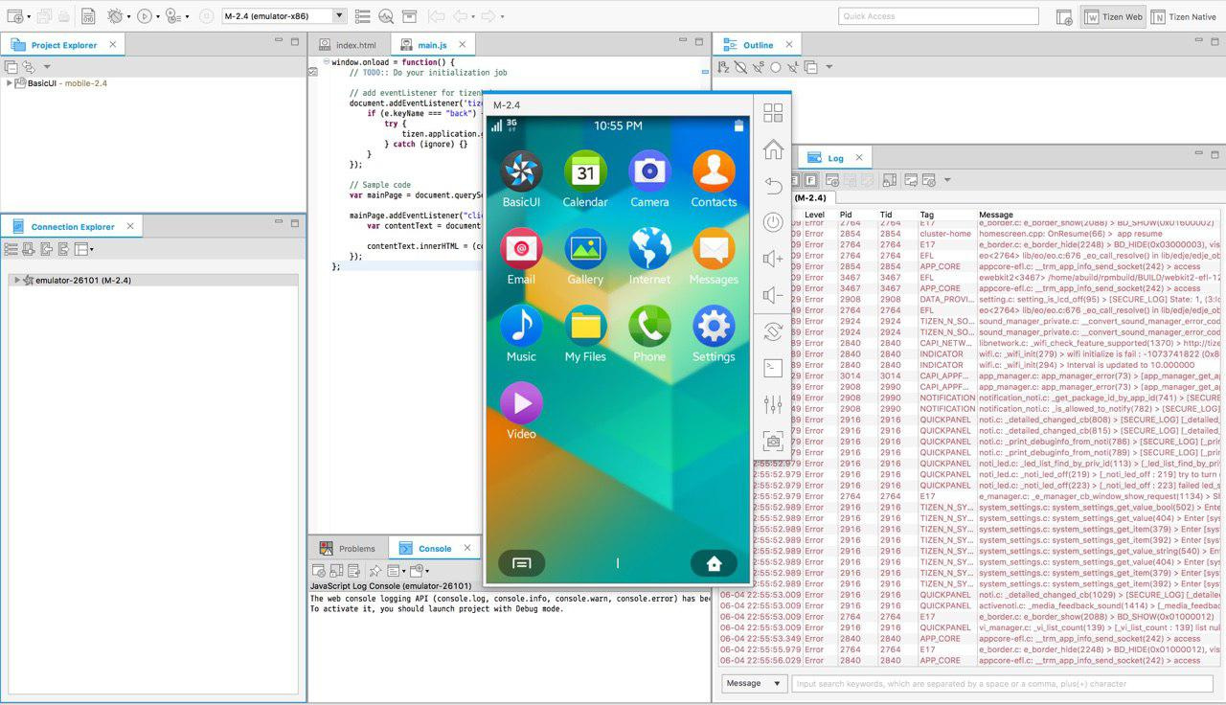Click emulator side panel power key
The height and width of the screenshot is (705, 1226).
click(773, 222)
